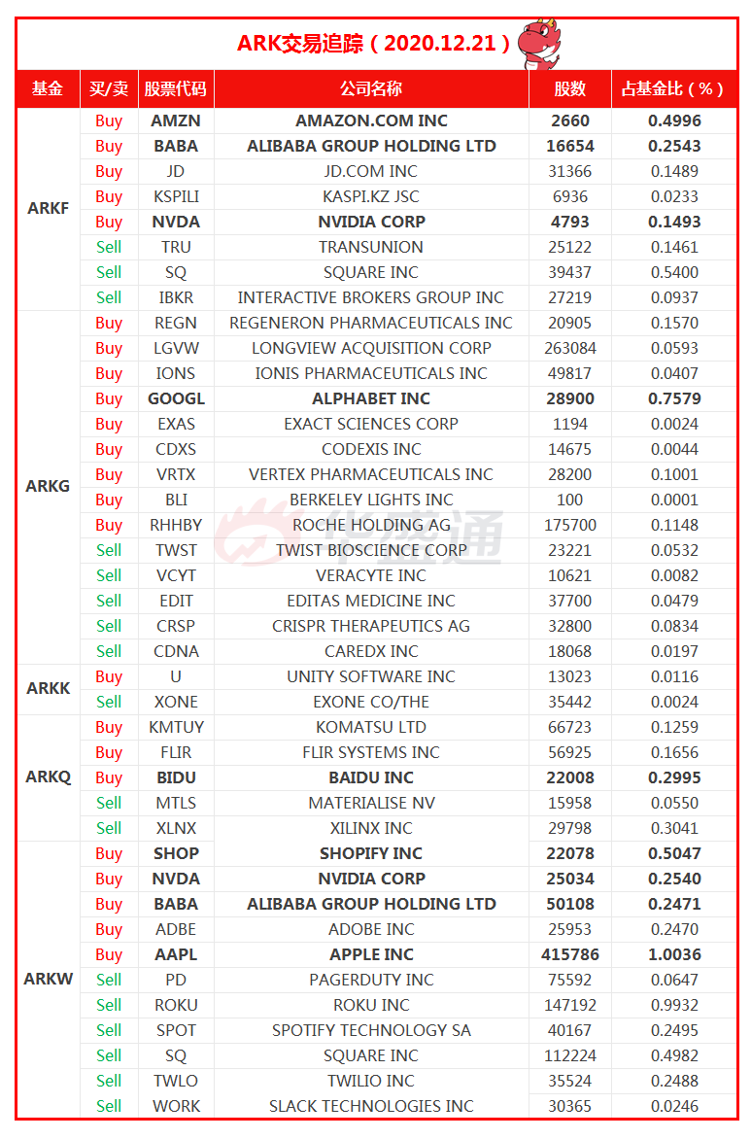
Task: Click the 415786 share count cell
Action: tap(570, 954)
